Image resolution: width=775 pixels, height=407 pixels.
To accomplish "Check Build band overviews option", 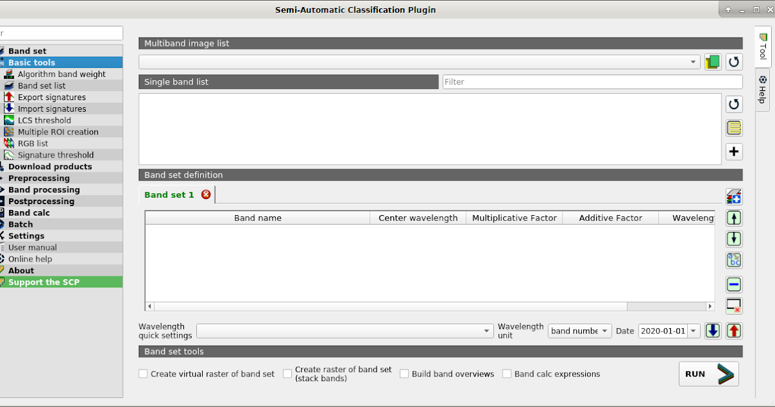I will 404,373.
